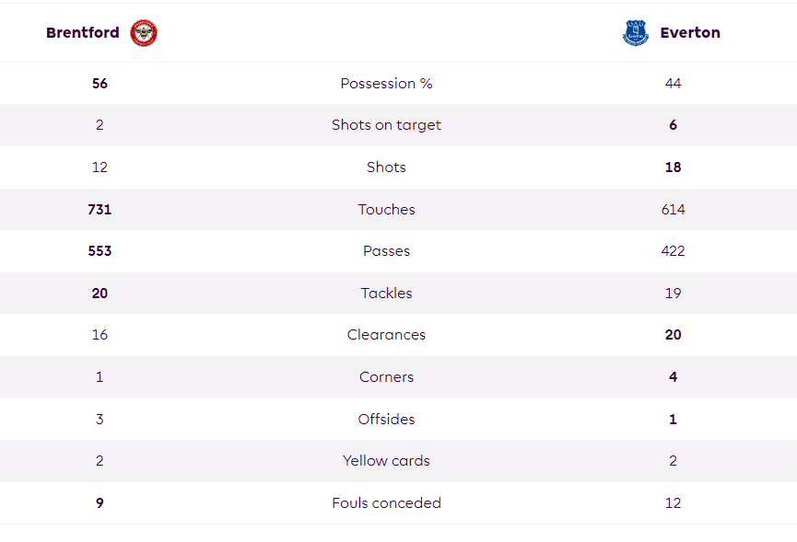Screen dimensions: 797x542
Task: Click the Brentford club crest icon
Action: point(144,33)
